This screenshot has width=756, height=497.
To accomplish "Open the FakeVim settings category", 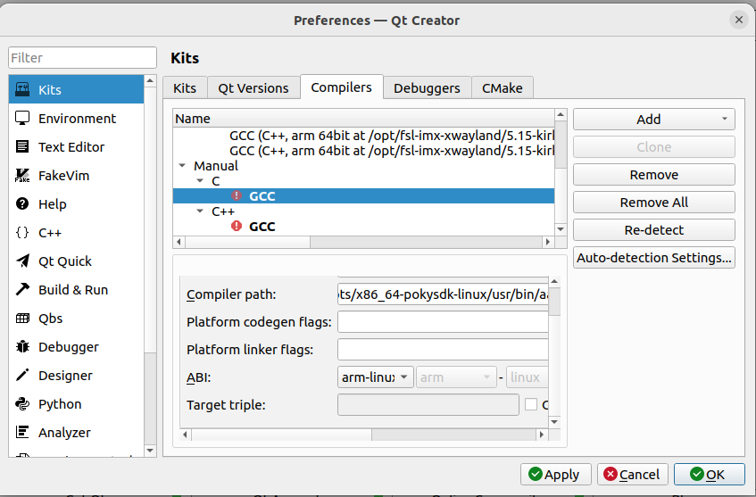I will (63, 176).
